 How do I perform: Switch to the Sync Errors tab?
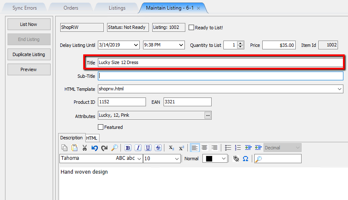coord(25,8)
